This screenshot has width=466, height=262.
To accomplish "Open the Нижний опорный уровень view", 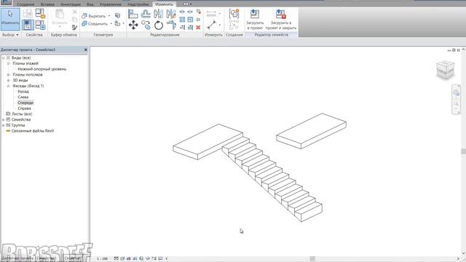I will [x=42, y=69].
